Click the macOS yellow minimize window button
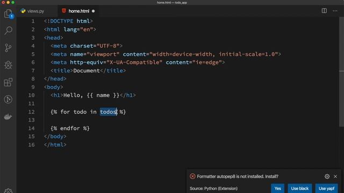 pyautogui.click(x=8, y=2)
